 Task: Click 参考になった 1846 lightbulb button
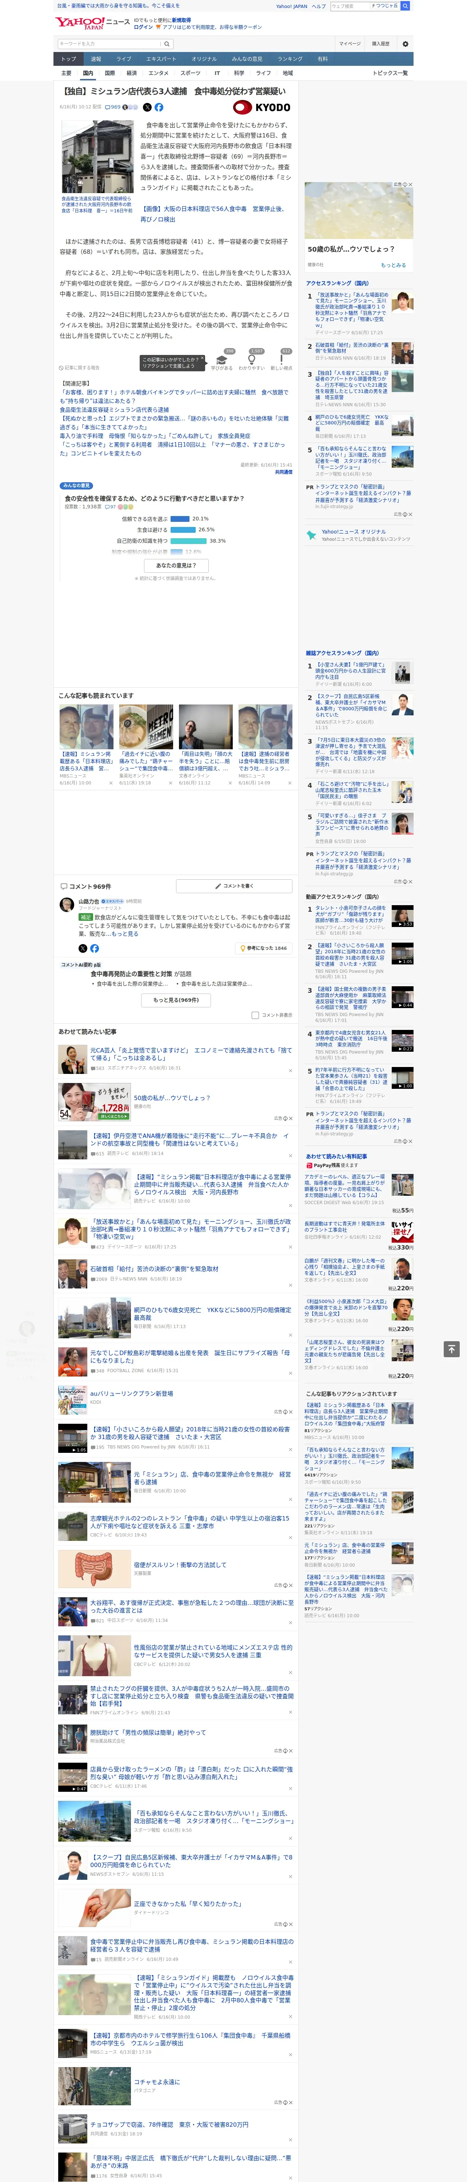(x=264, y=949)
